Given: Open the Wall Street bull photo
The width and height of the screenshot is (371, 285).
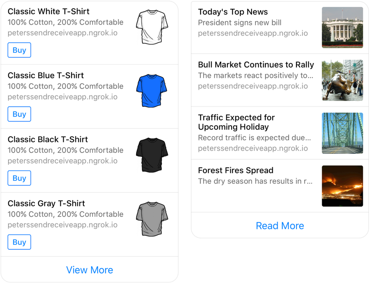Looking at the screenshot, I should click(342, 80).
